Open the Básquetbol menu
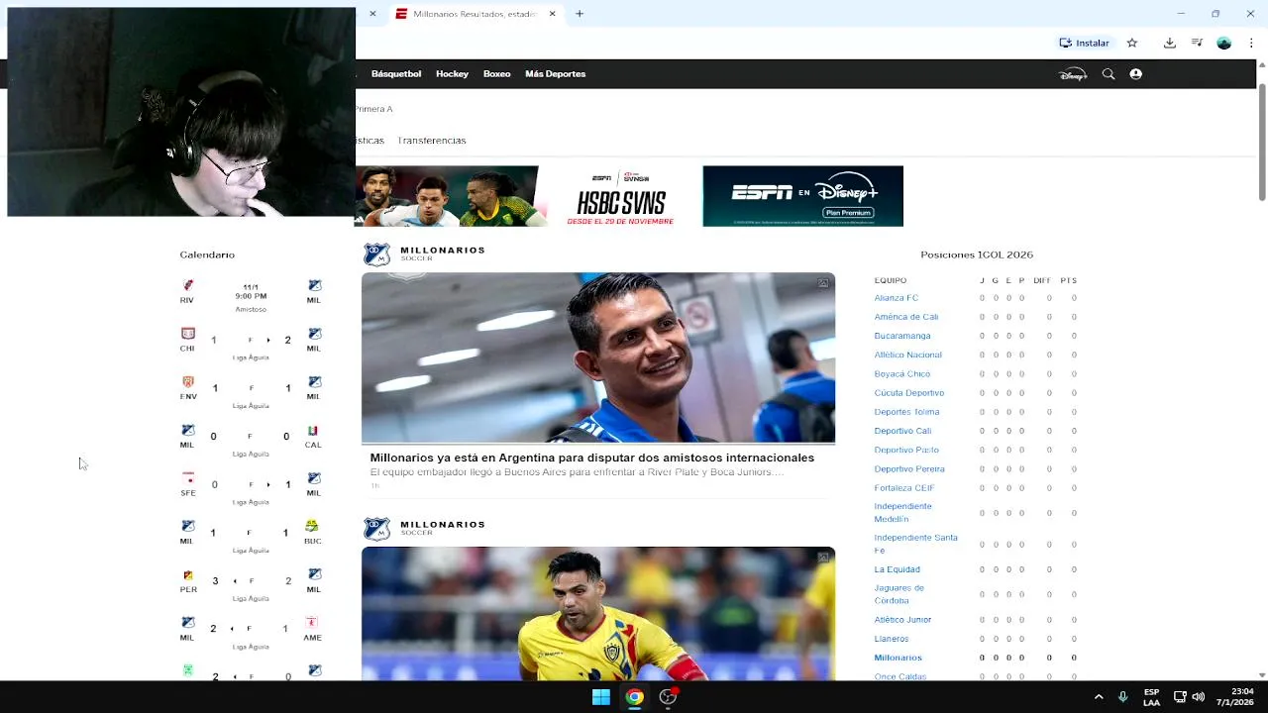1268x713 pixels. coord(396,74)
